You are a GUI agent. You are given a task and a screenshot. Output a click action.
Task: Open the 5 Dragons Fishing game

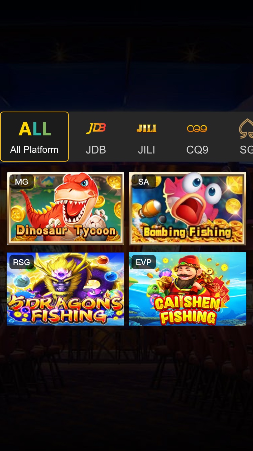click(x=65, y=289)
